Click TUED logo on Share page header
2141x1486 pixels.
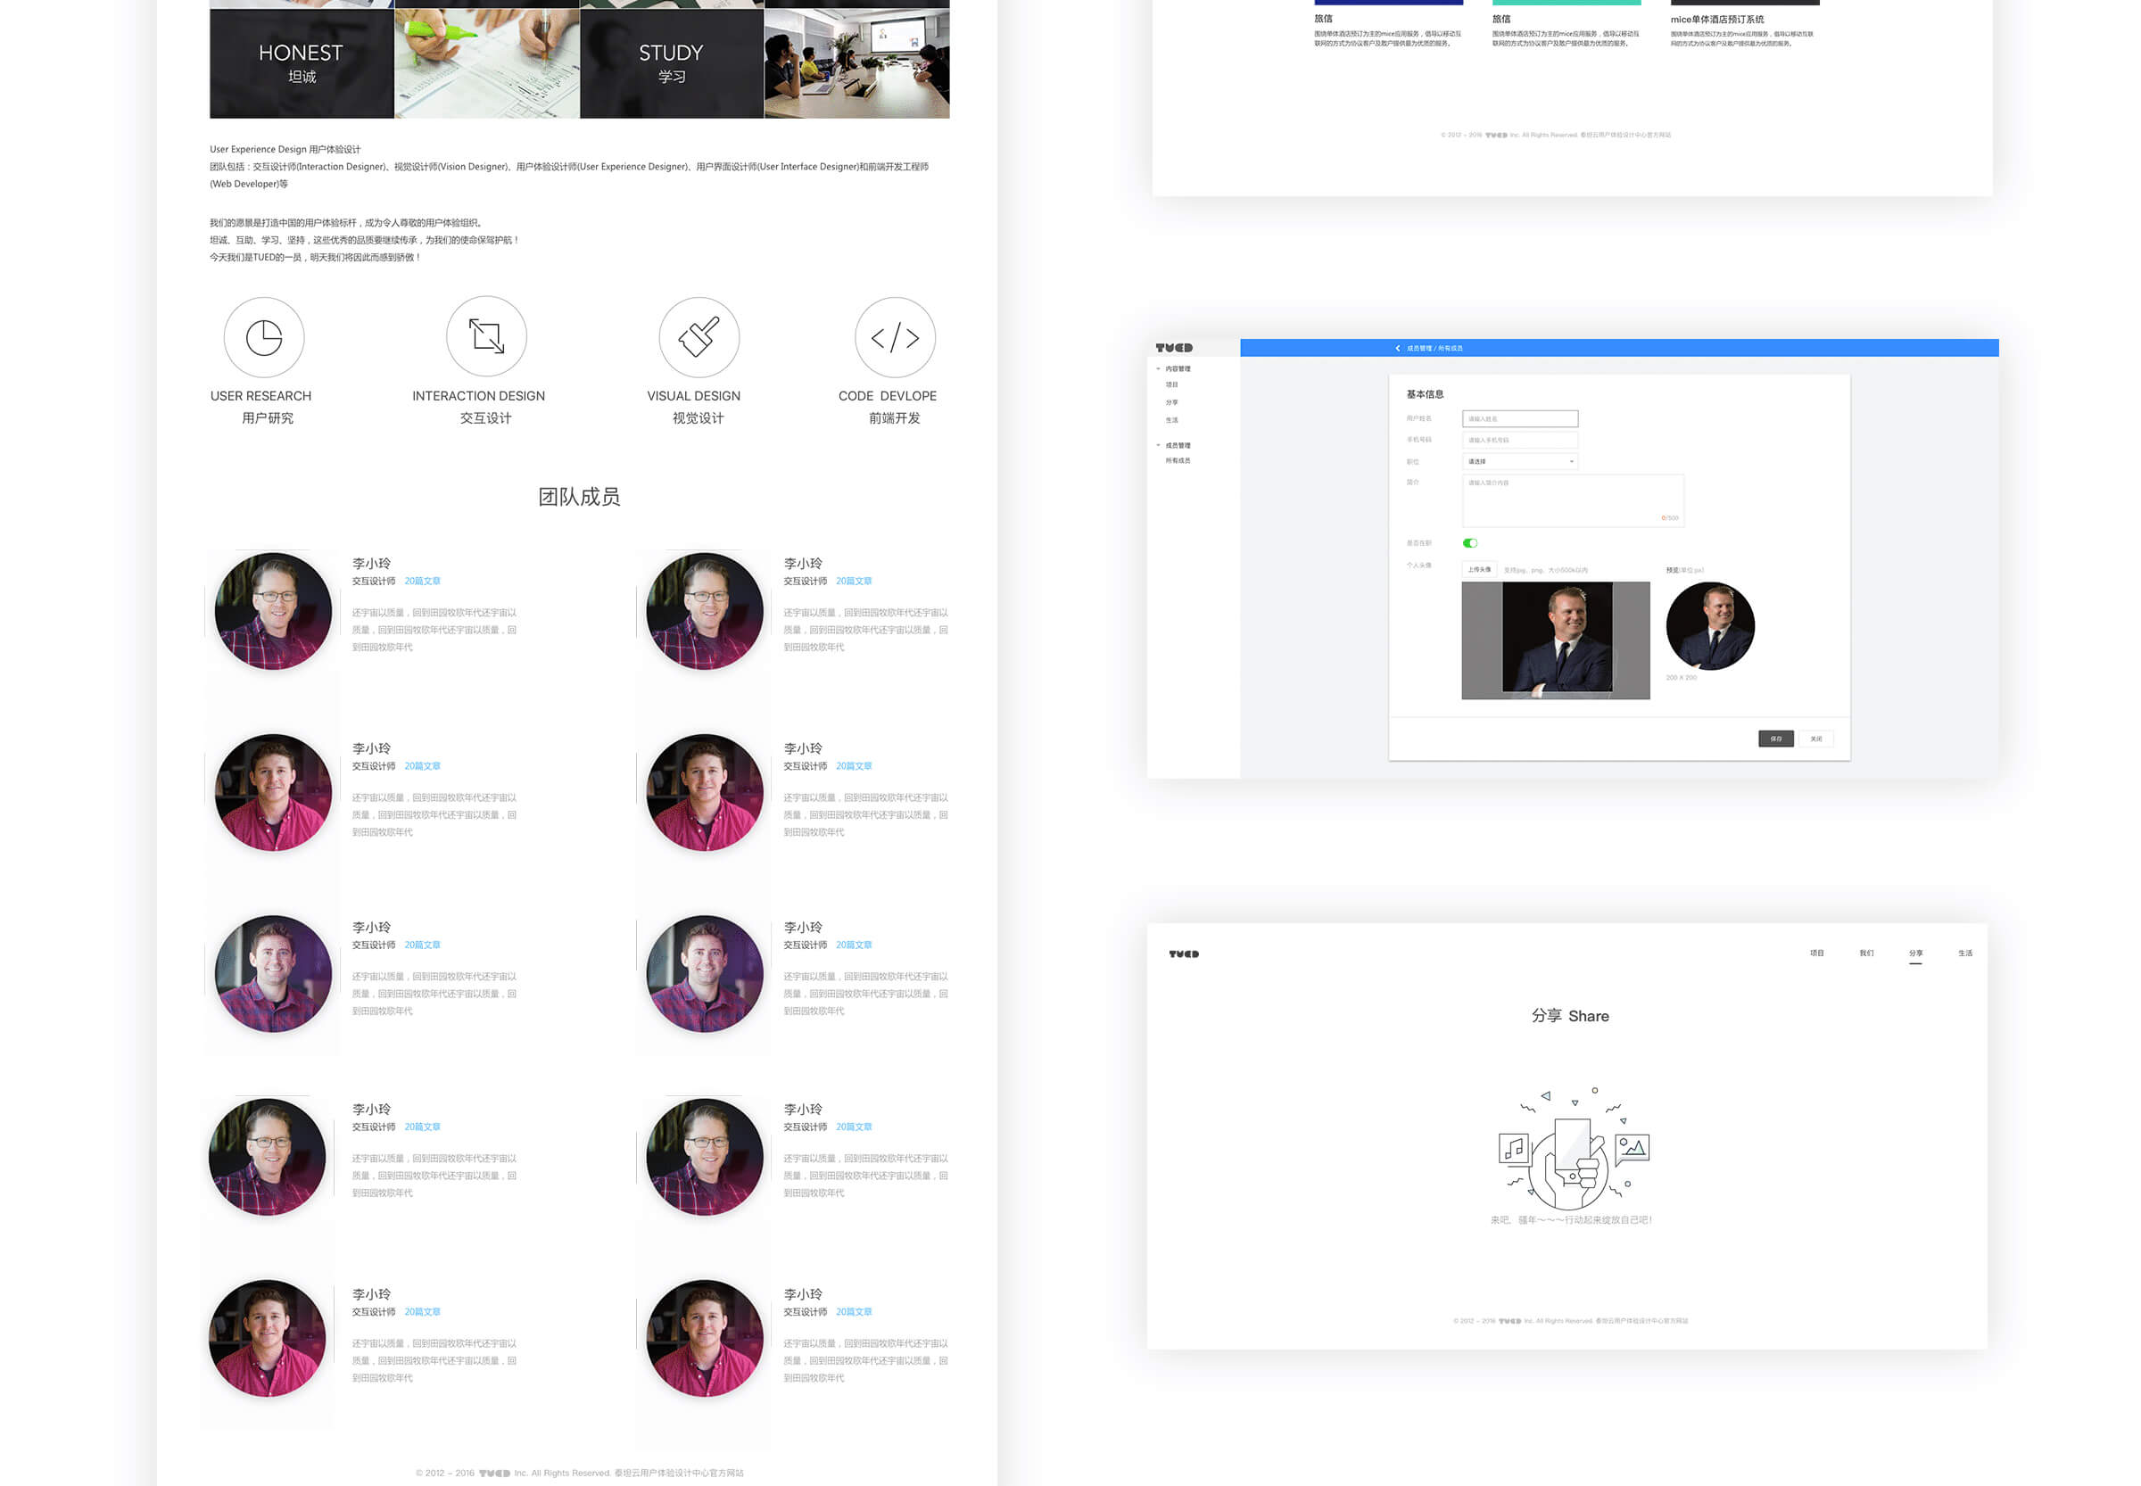1183,954
